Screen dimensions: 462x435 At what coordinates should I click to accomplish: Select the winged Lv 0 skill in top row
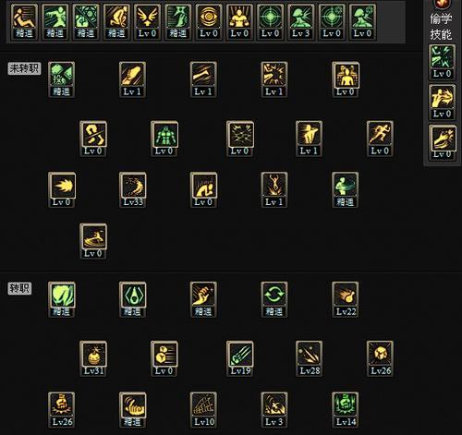point(147,22)
